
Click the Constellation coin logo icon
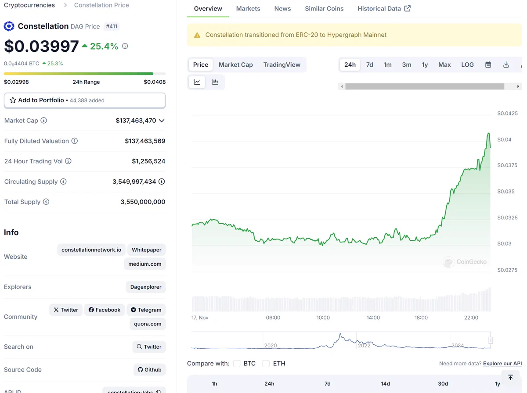(x=9, y=26)
